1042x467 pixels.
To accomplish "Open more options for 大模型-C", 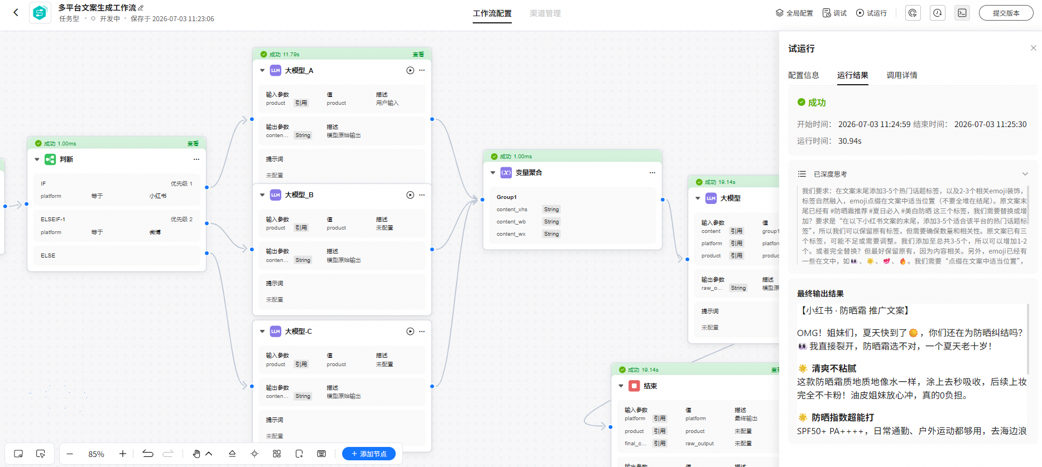I will point(422,331).
